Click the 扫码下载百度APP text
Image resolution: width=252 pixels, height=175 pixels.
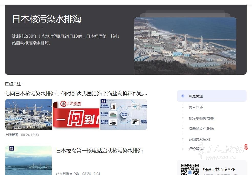click(x=219, y=169)
